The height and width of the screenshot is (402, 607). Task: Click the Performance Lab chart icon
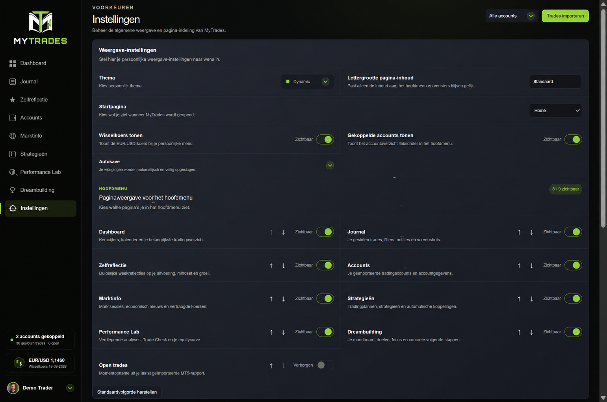13,172
